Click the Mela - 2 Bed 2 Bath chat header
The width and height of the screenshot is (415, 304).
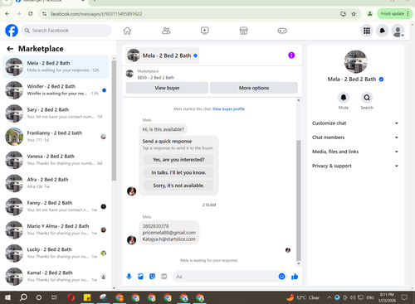[x=163, y=55]
